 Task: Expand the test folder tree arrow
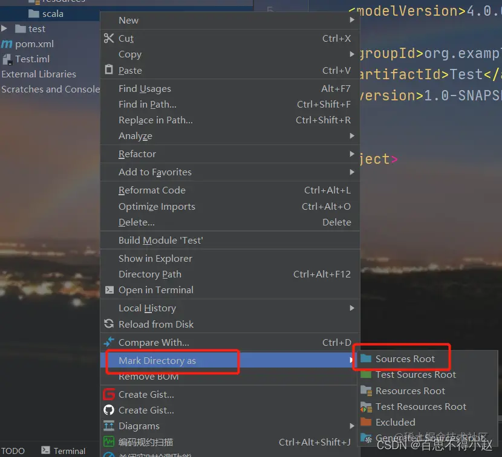pyautogui.click(x=4, y=28)
